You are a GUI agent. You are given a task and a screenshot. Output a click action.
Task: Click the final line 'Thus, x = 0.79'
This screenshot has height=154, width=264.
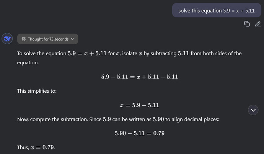click(36, 147)
